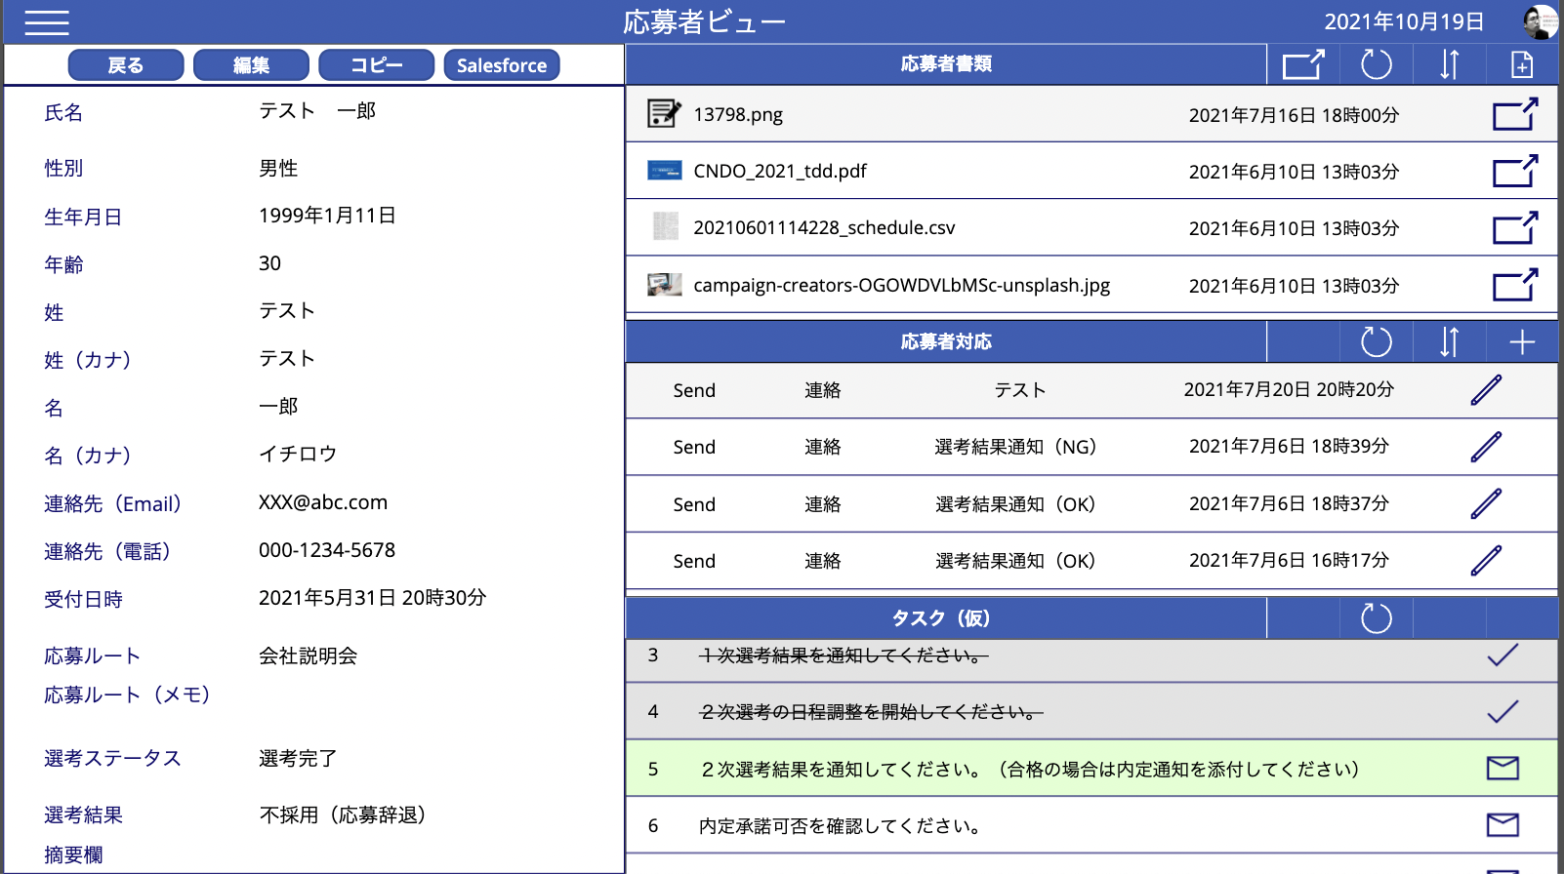Open 13798.png in external view
Screen dimensions: 1564x874
[1515, 114]
